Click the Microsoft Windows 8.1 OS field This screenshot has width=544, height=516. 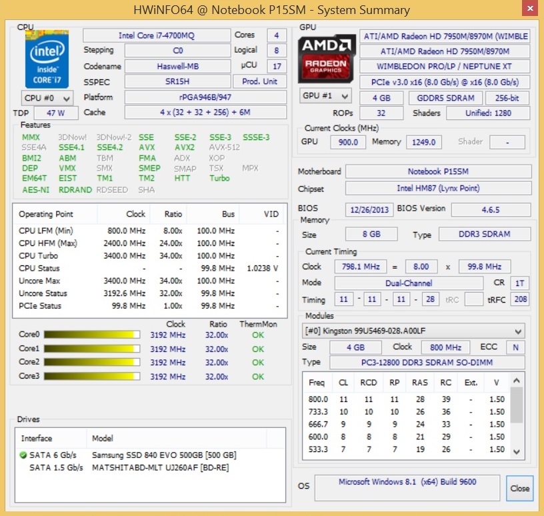point(407,488)
